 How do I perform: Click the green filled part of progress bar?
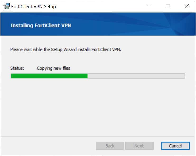(49, 76)
